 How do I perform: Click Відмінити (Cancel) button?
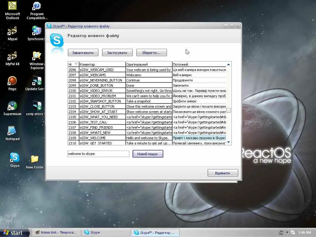[x=223, y=173]
